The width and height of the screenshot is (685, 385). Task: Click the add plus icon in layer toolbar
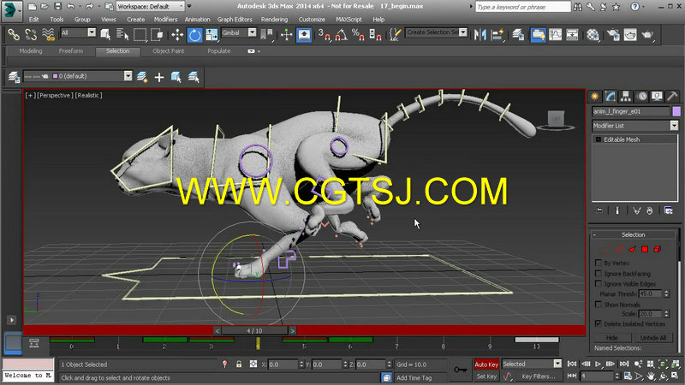pos(159,77)
